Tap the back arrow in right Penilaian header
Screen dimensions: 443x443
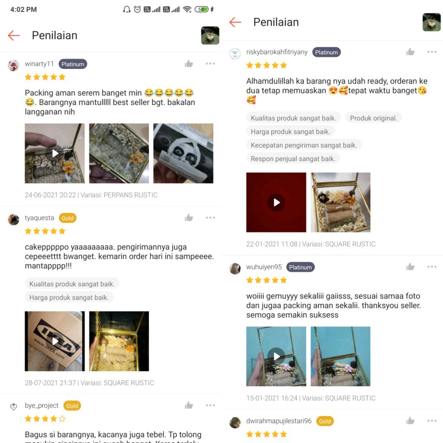coord(235,22)
